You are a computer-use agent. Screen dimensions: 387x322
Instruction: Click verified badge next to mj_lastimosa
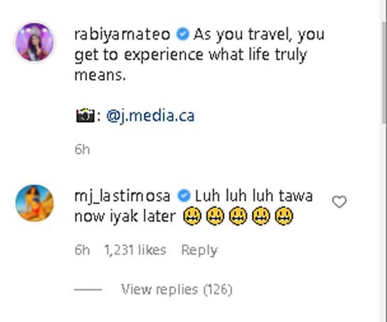click(183, 196)
